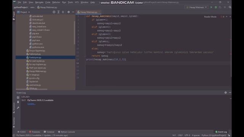Screen dimensions: 244x137
Task: Open Event Log settings gear
Action: [225, 92]
